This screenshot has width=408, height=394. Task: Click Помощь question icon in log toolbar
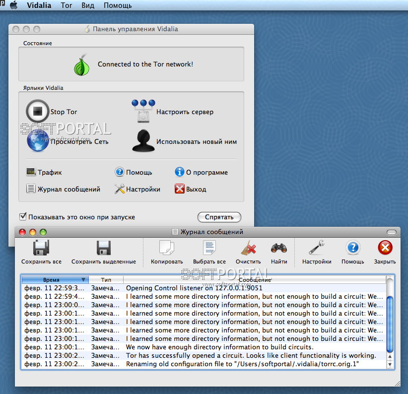[x=353, y=248]
